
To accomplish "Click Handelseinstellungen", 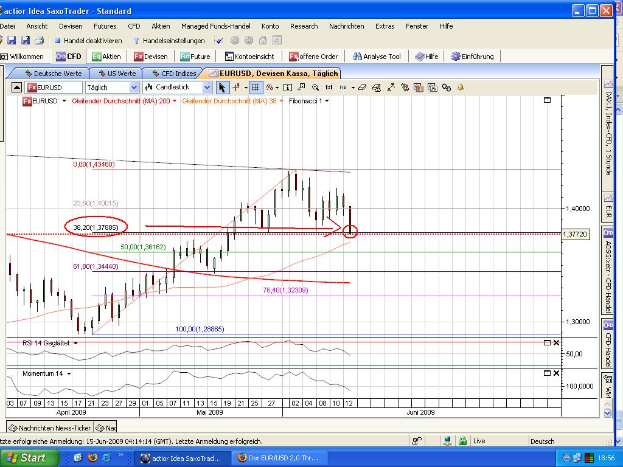I will (172, 40).
